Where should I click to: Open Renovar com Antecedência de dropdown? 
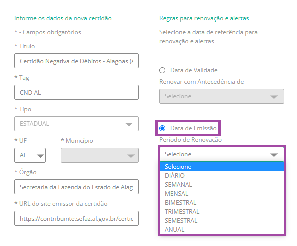222,96
